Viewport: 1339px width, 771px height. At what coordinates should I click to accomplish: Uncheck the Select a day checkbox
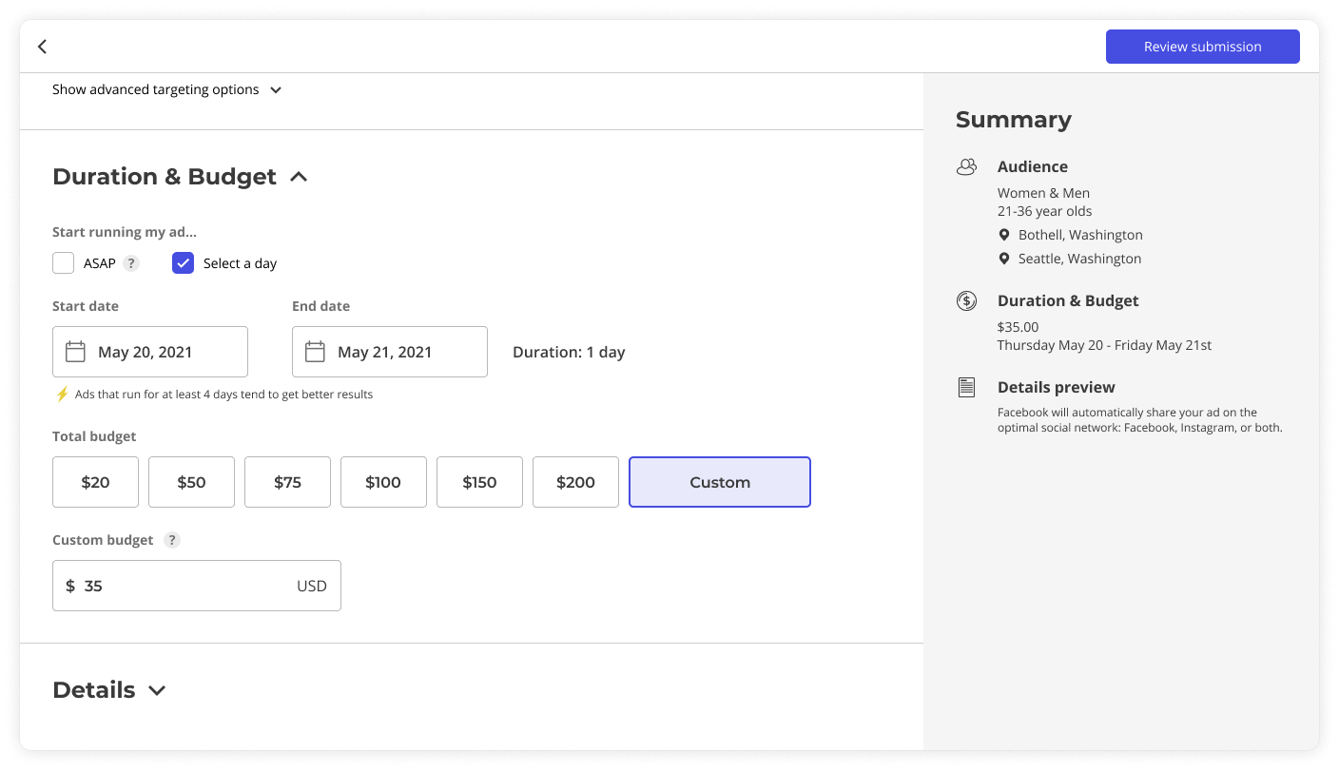coord(184,263)
